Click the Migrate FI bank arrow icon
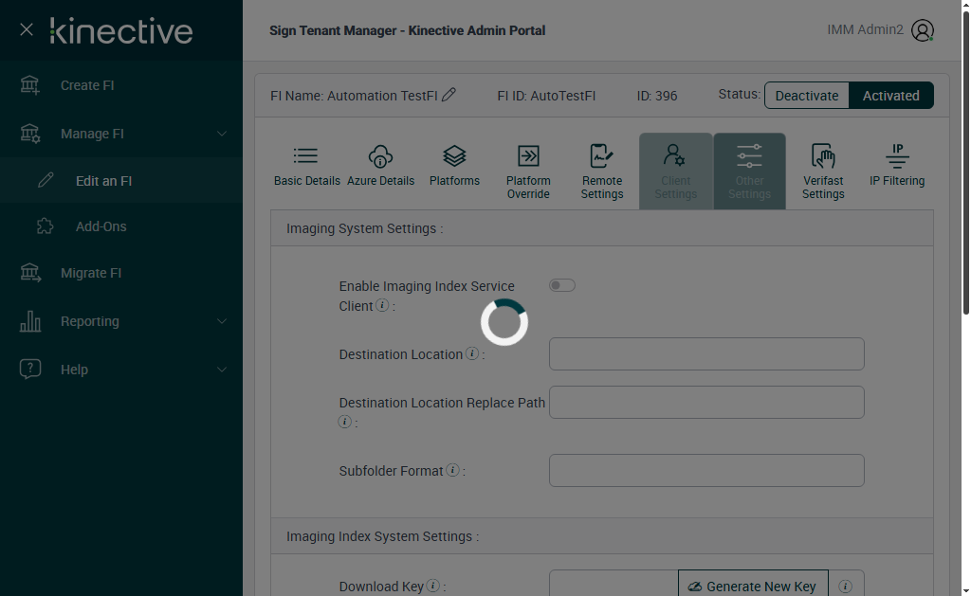The width and height of the screenshot is (971, 596). (x=29, y=272)
